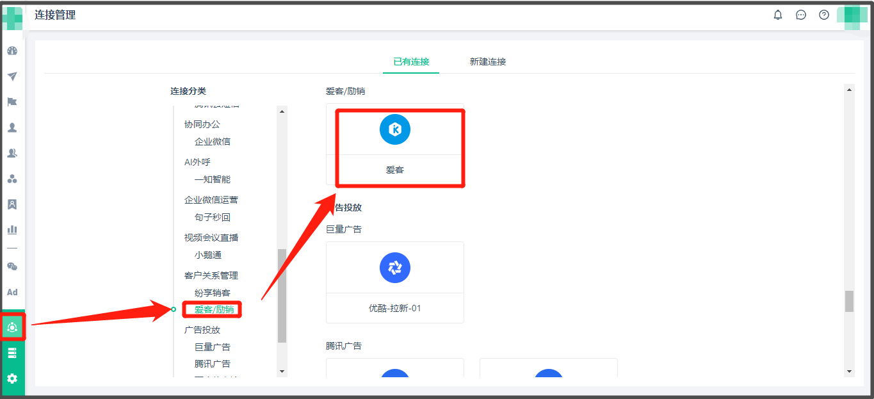Screen dimensions: 874x399
Task: Click the 连接分类 heading
Action: coord(188,92)
